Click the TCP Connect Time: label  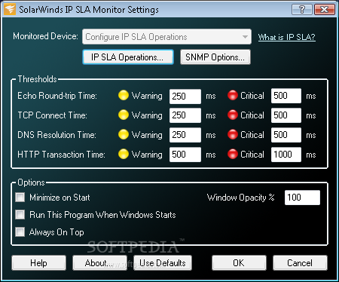click(52, 115)
